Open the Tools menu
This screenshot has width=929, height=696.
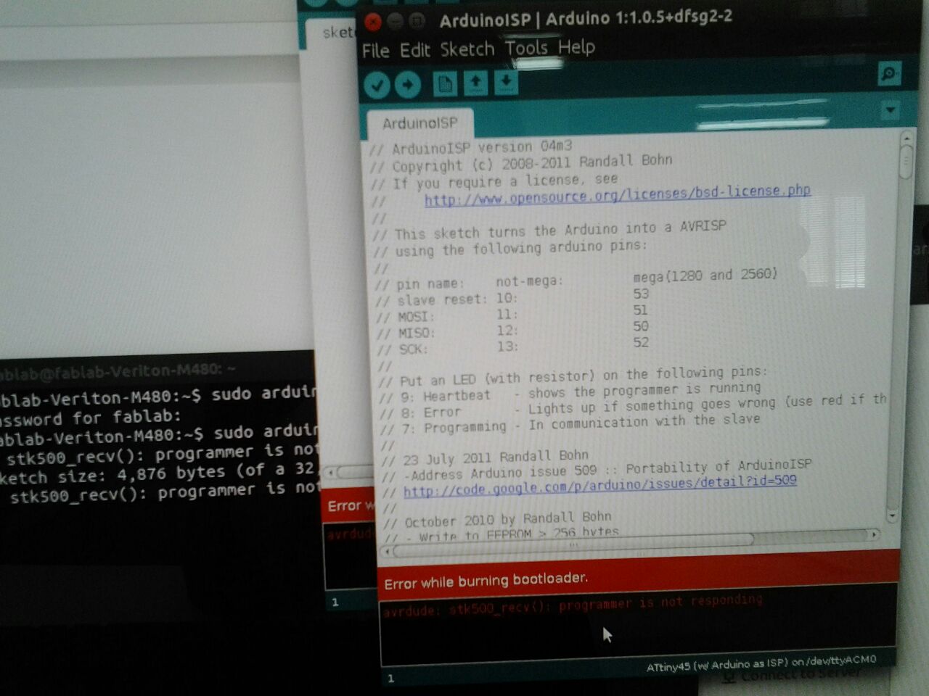pos(526,48)
